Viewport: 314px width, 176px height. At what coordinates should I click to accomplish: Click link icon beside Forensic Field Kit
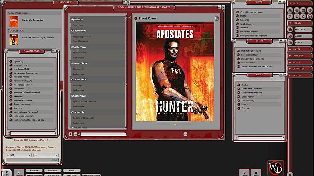238,55
